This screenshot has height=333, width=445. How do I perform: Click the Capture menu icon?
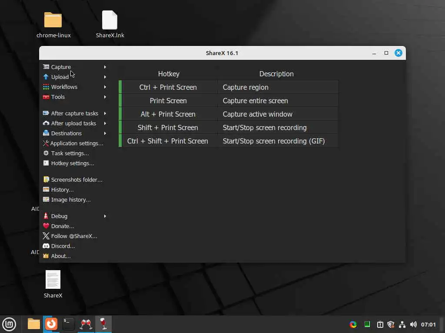[x=46, y=67]
